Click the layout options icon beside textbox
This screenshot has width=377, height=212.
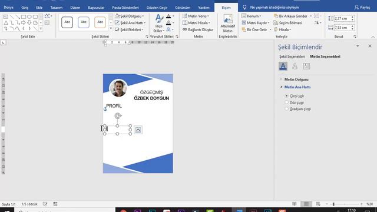(138, 130)
